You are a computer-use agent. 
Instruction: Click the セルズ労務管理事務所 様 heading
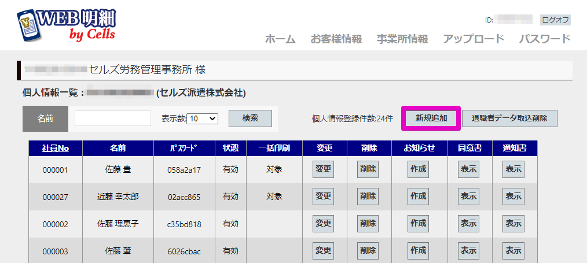[147, 70]
